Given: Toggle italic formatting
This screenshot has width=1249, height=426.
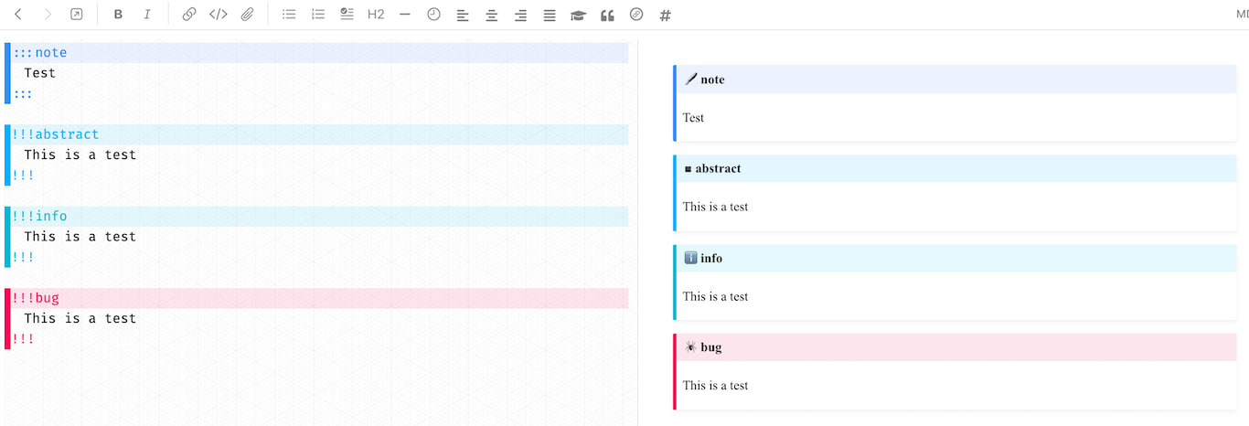Looking at the screenshot, I should click(x=147, y=15).
